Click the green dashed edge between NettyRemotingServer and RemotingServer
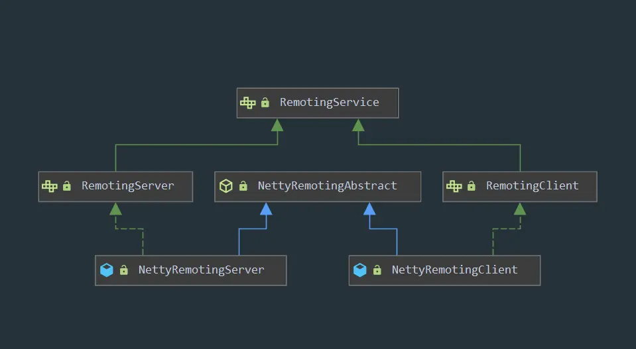The width and height of the screenshot is (636, 349). [x=129, y=229]
